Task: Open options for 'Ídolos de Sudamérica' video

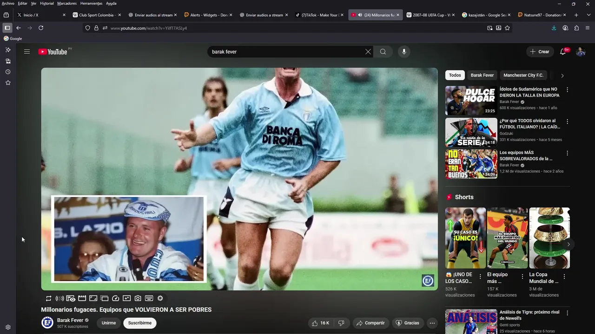Action: tap(567, 90)
